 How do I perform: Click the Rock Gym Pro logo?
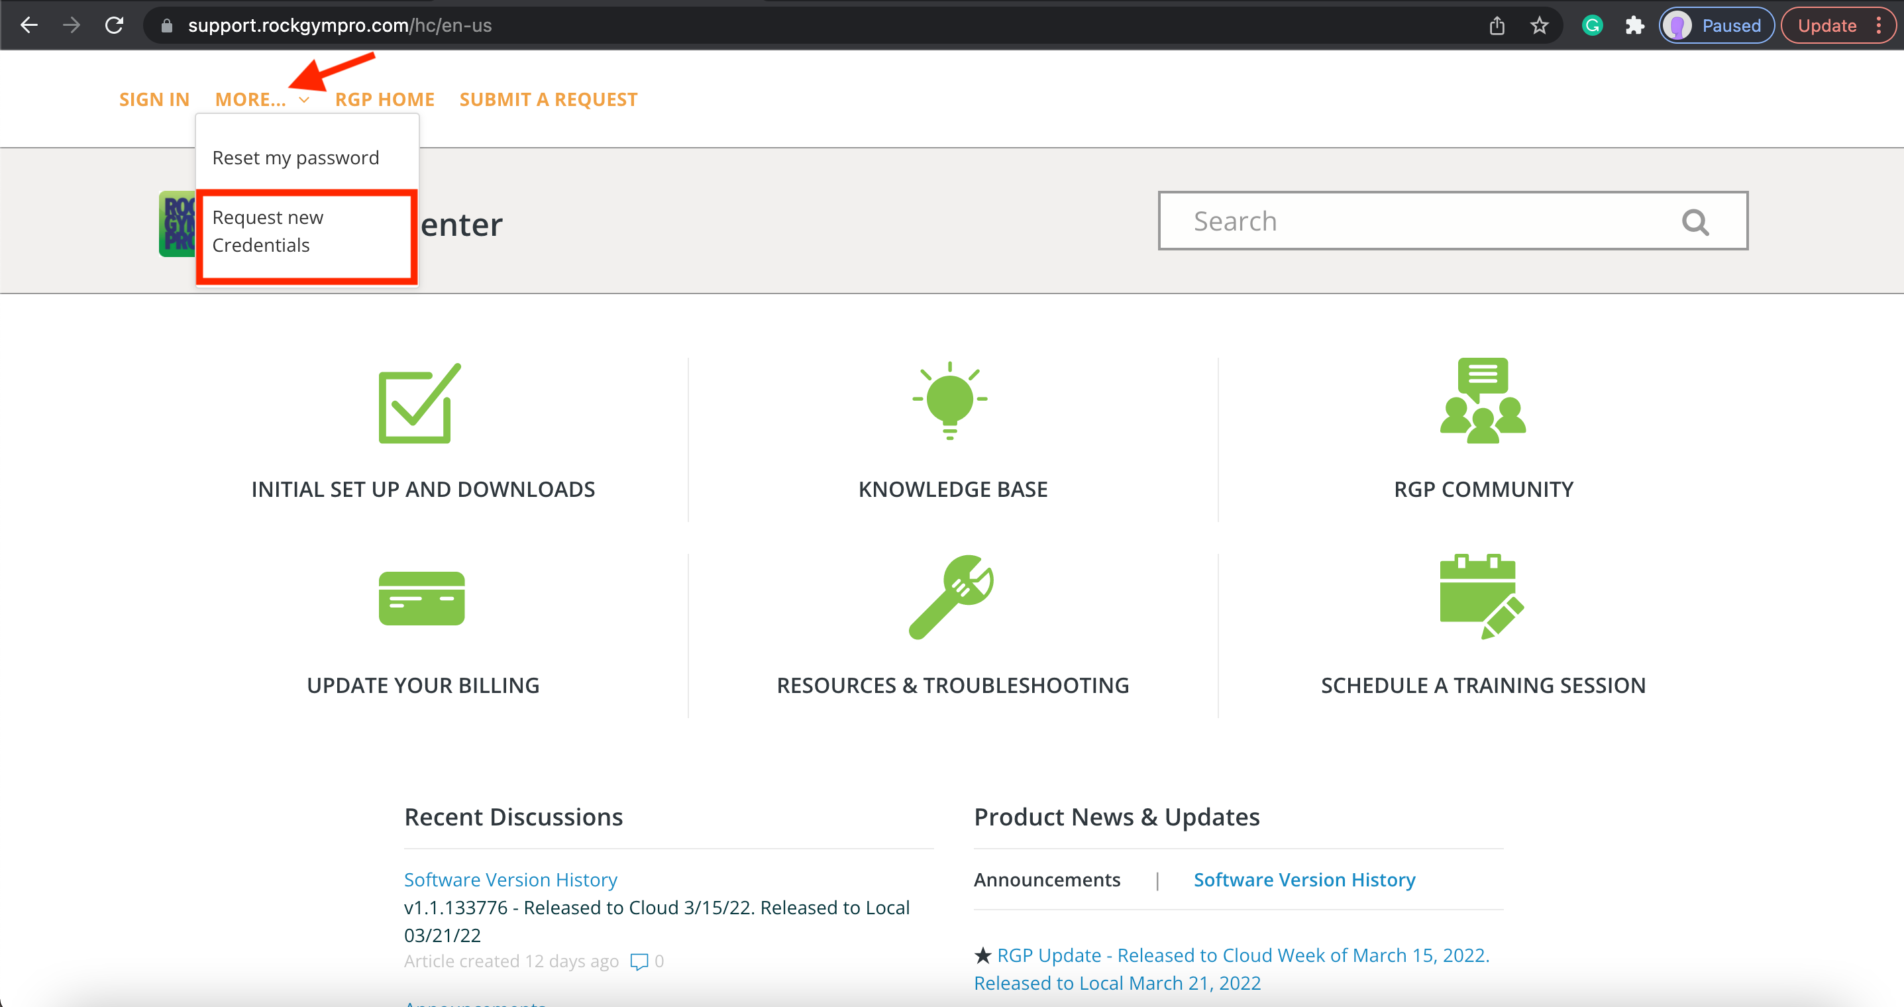178,224
